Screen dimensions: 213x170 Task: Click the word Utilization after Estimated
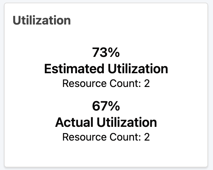[x=138, y=69]
